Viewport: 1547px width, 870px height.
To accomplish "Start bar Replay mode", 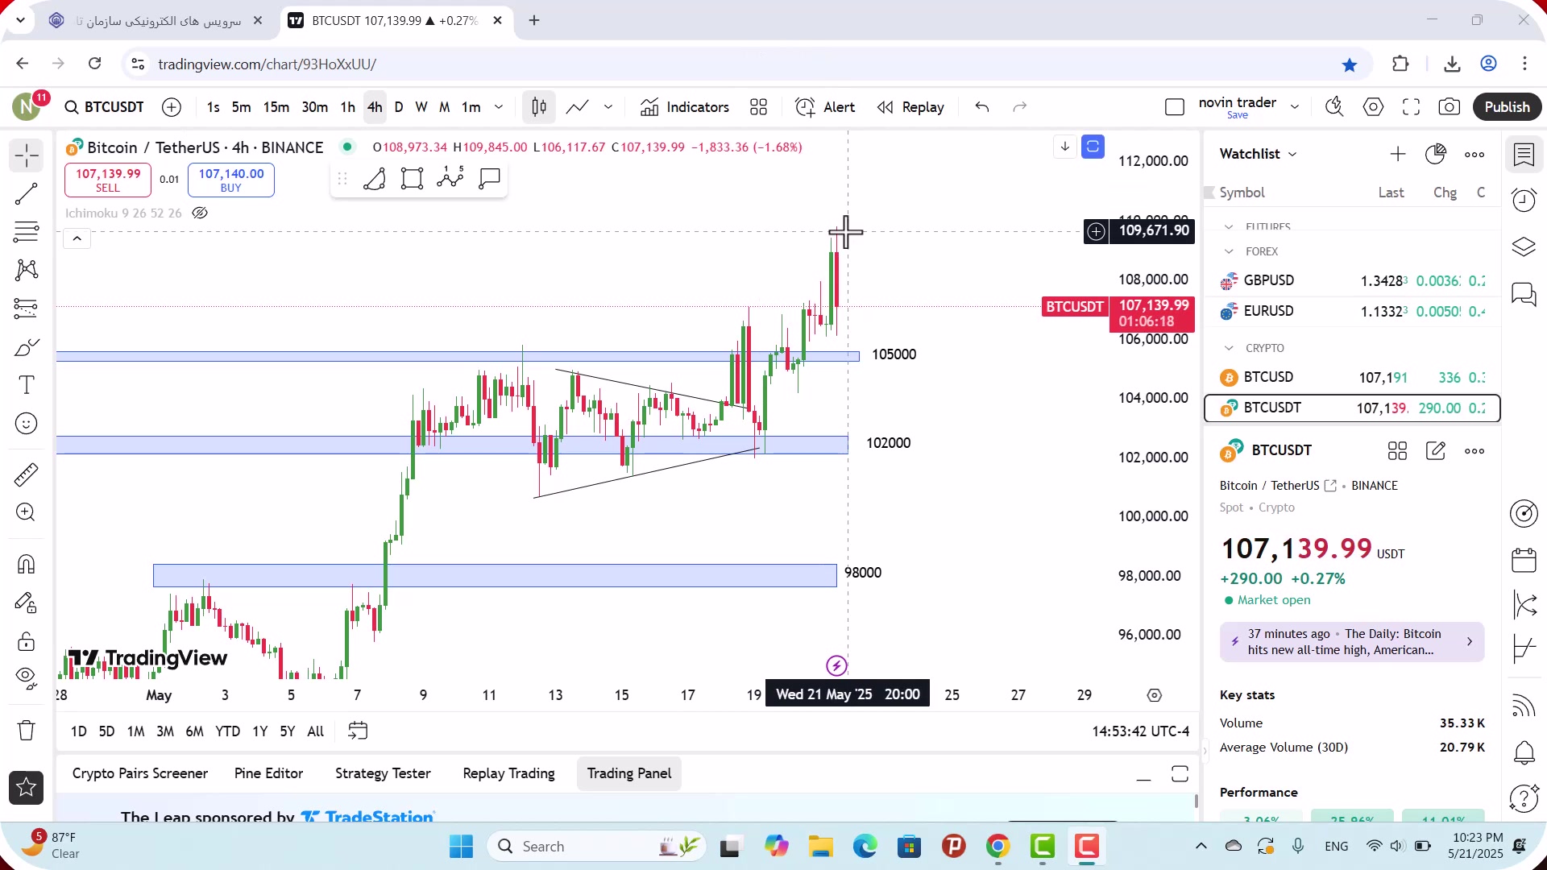I will [x=910, y=107].
